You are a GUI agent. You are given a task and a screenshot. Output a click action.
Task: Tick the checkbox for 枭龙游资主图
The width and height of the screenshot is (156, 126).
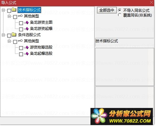click(x=21, y=23)
